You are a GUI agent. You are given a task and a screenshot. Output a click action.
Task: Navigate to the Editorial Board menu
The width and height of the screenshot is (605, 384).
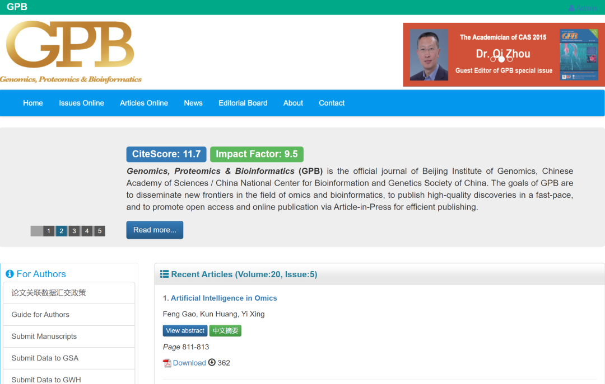(x=243, y=103)
